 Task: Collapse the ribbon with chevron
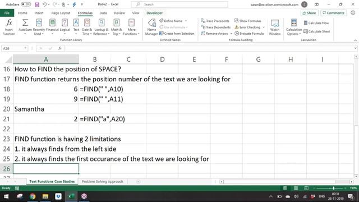(x=355, y=40)
